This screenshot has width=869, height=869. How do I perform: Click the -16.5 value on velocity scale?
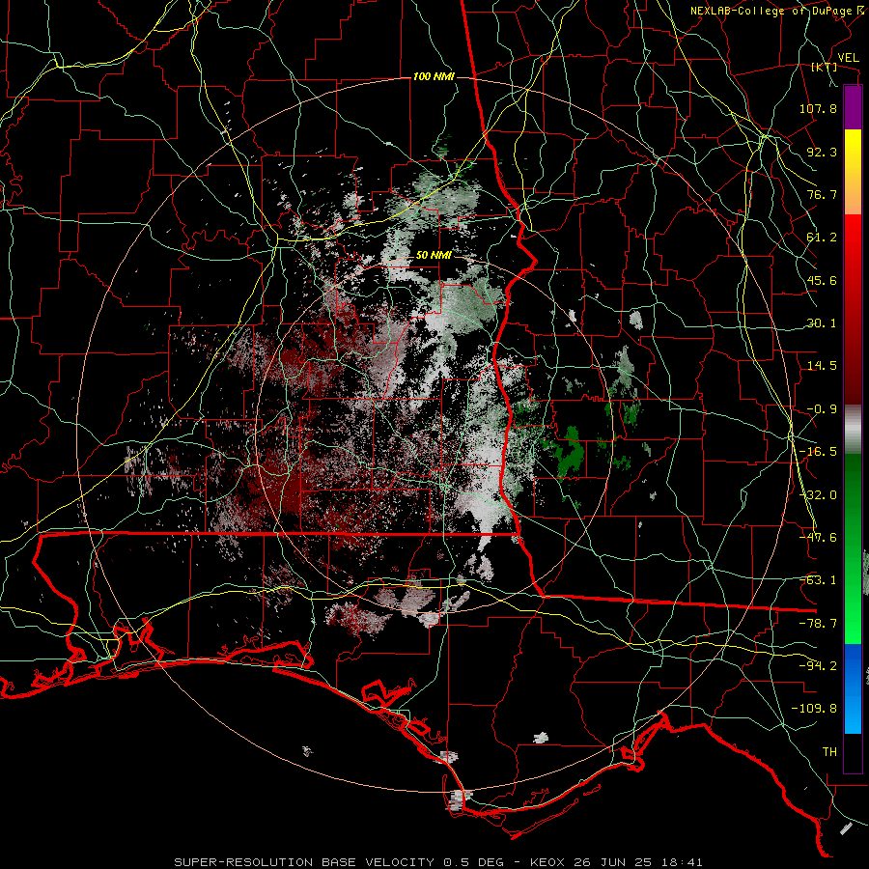[818, 452]
